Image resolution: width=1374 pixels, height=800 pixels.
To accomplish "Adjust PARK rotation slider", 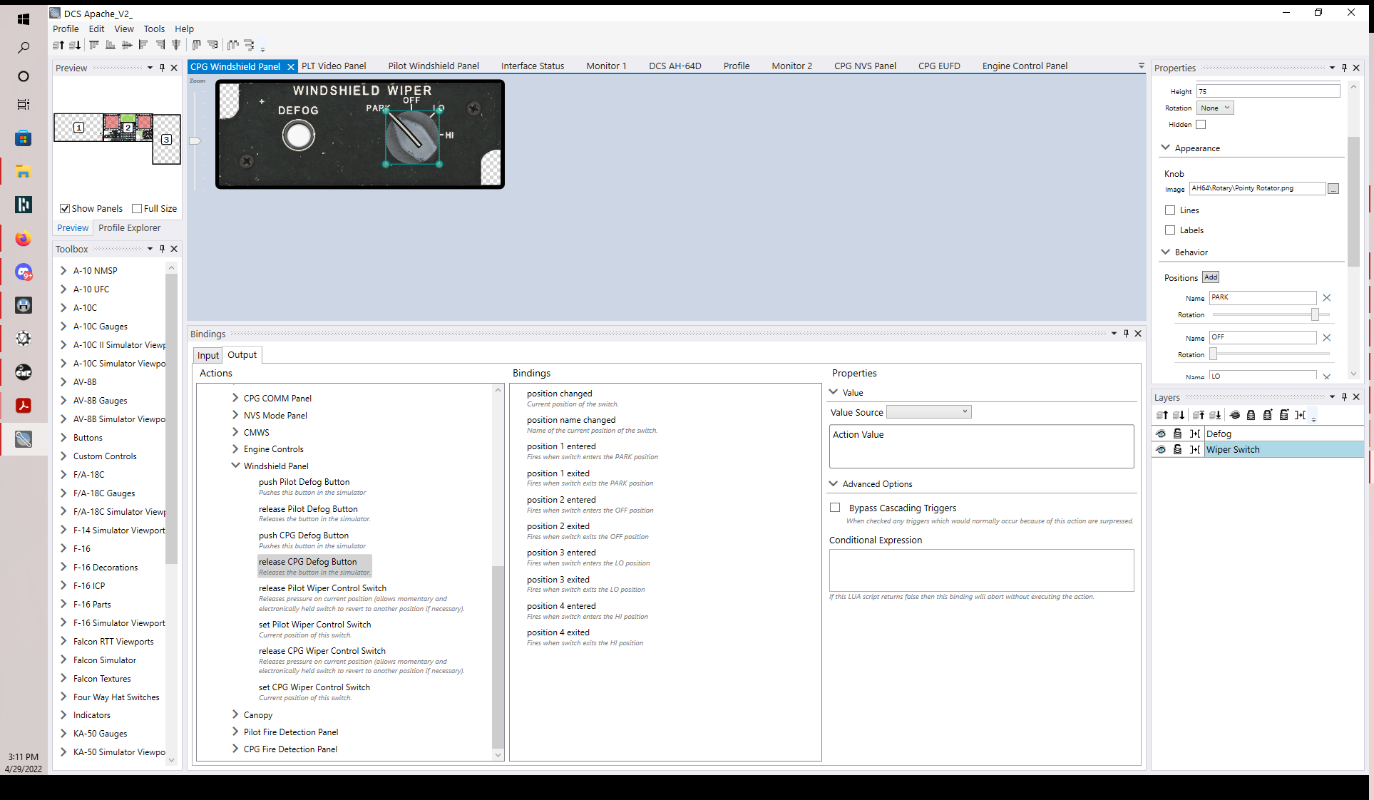I will click(x=1315, y=314).
